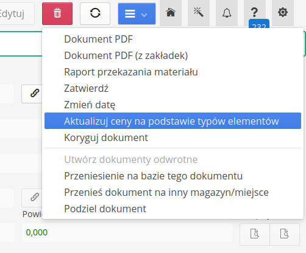Click the red trash delete button
Screen dimensions: 306x253
(x=57, y=13)
